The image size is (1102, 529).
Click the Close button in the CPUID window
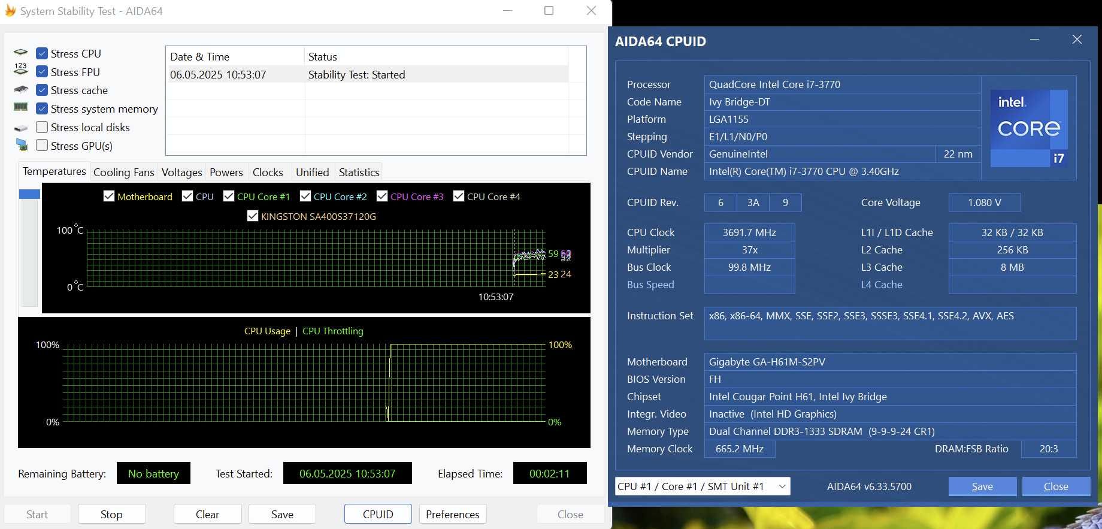(x=1056, y=486)
